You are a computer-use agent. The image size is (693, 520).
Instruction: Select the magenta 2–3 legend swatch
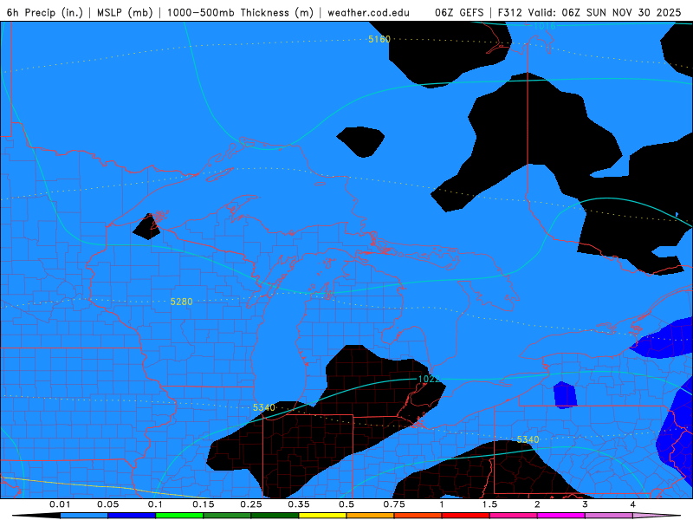coord(561,516)
